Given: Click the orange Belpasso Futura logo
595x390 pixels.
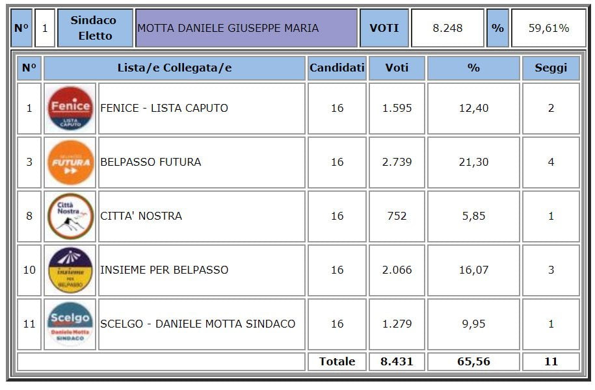Looking at the screenshot, I should [x=70, y=162].
